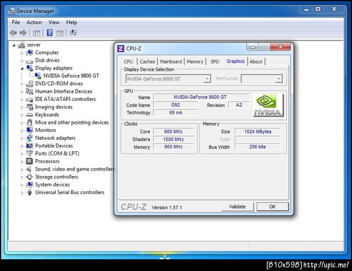Switch to the Mainboard tab
This screenshot has width=352, height=271.
(x=171, y=62)
